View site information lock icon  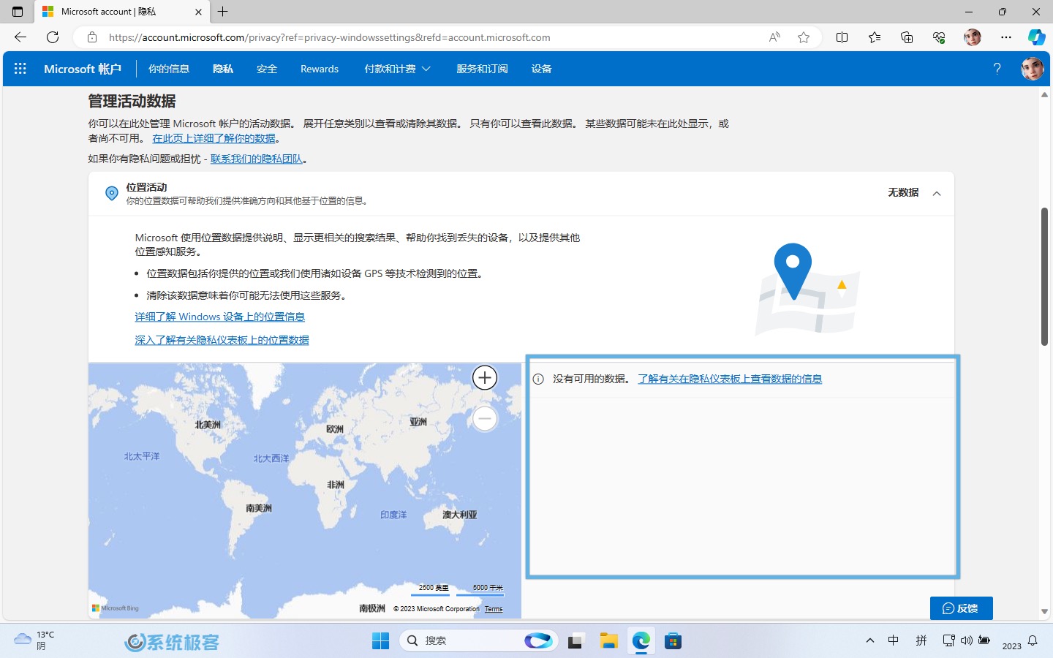tap(92, 37)
